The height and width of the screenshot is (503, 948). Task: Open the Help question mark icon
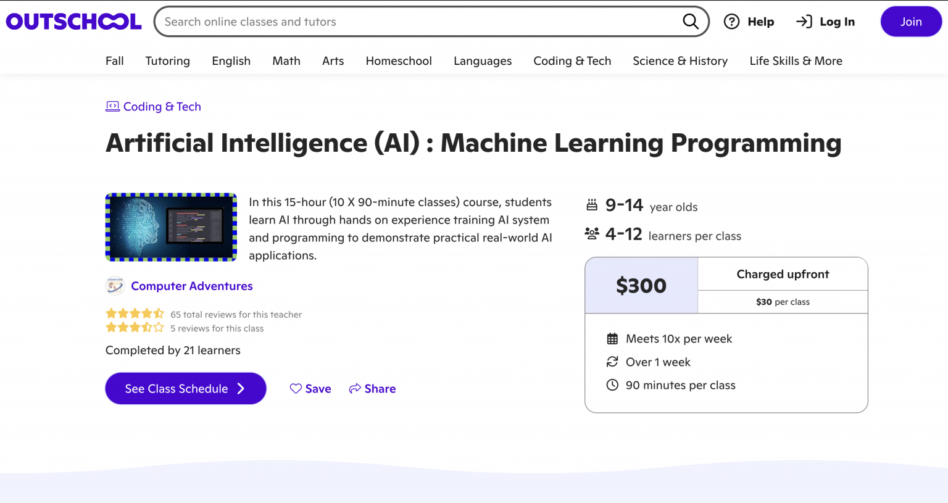(732, 21)
